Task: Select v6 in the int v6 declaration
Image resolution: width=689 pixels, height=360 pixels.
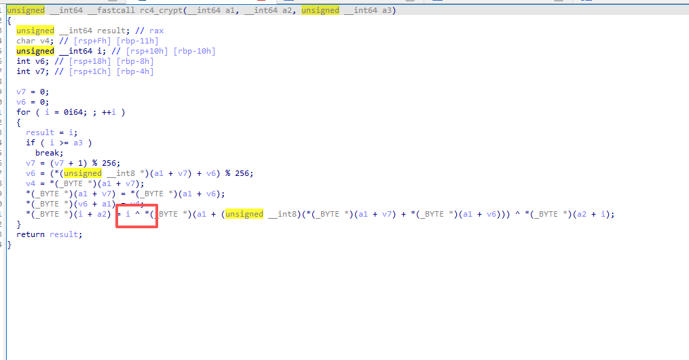Action: tap(40, 61)
